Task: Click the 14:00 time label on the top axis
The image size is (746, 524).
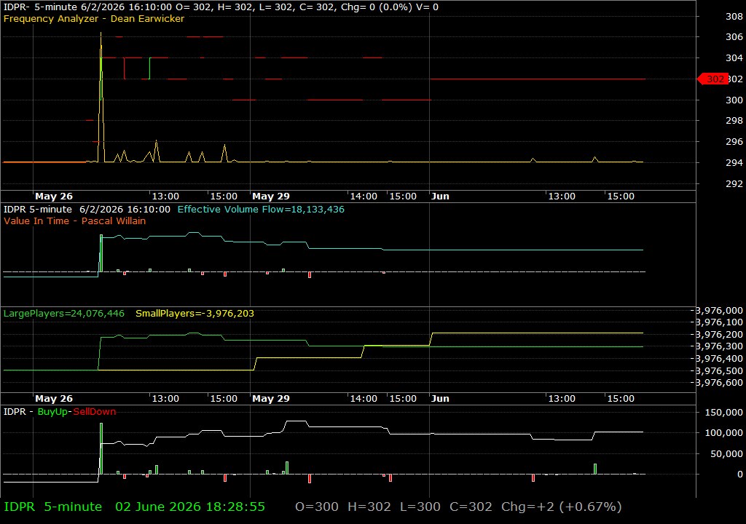Action: [364, 196]
